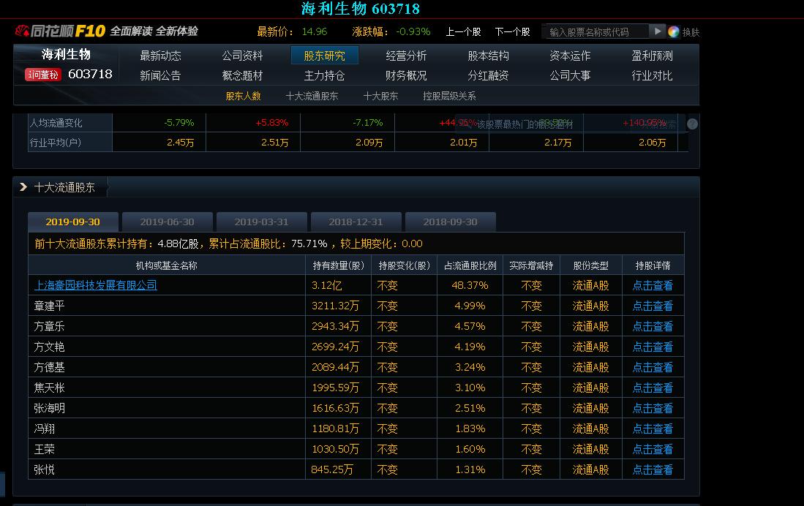Go to 下一个股 next stock
804x506 pixels.
[x=512, y=31]
